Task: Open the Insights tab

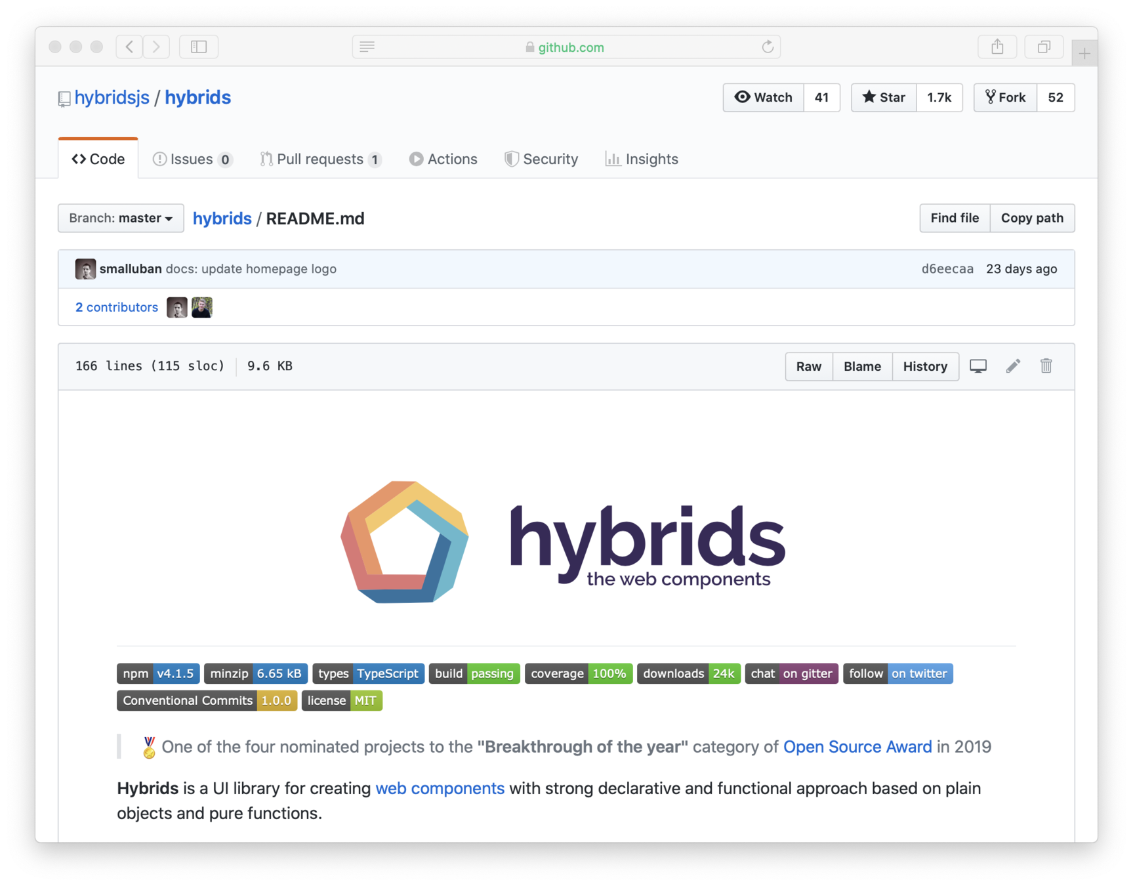Action: [x=642, y=159]
